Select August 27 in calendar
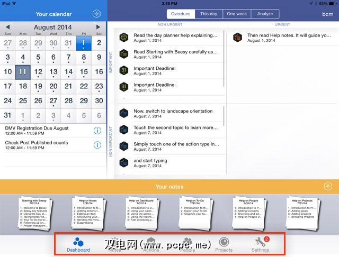This screenshot has height=257, width=339. pyautogui.click(x=53, y=101)
